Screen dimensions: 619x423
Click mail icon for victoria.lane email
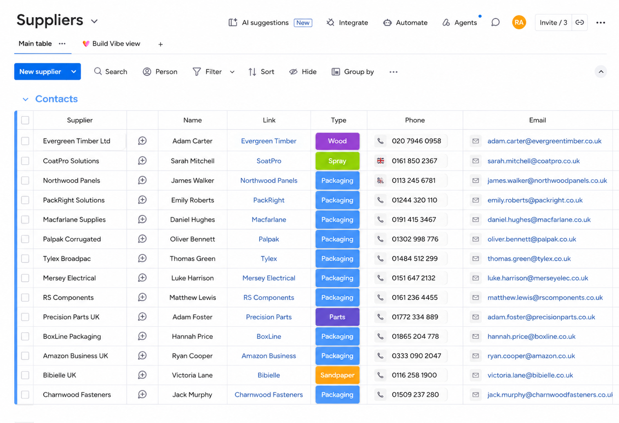coord(476,375)
